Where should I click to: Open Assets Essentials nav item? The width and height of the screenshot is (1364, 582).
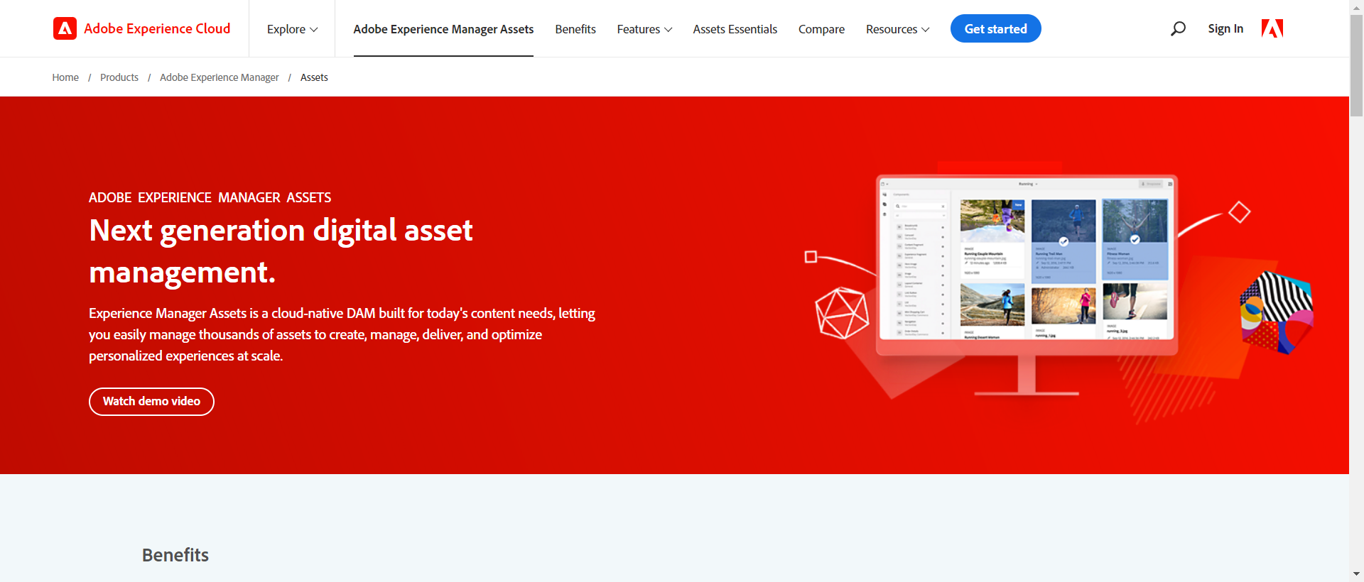coord(735,29)
